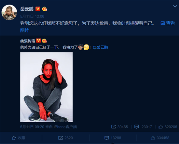The width and height of the screenshot is (179, 144).
Task: Click the crown icon beside 張鈞甯
Action: 44,41
